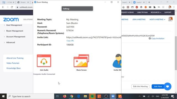This screenshot has height=99, width=177.
Task: Open the blue chat bubble widget
Action: 168,86
